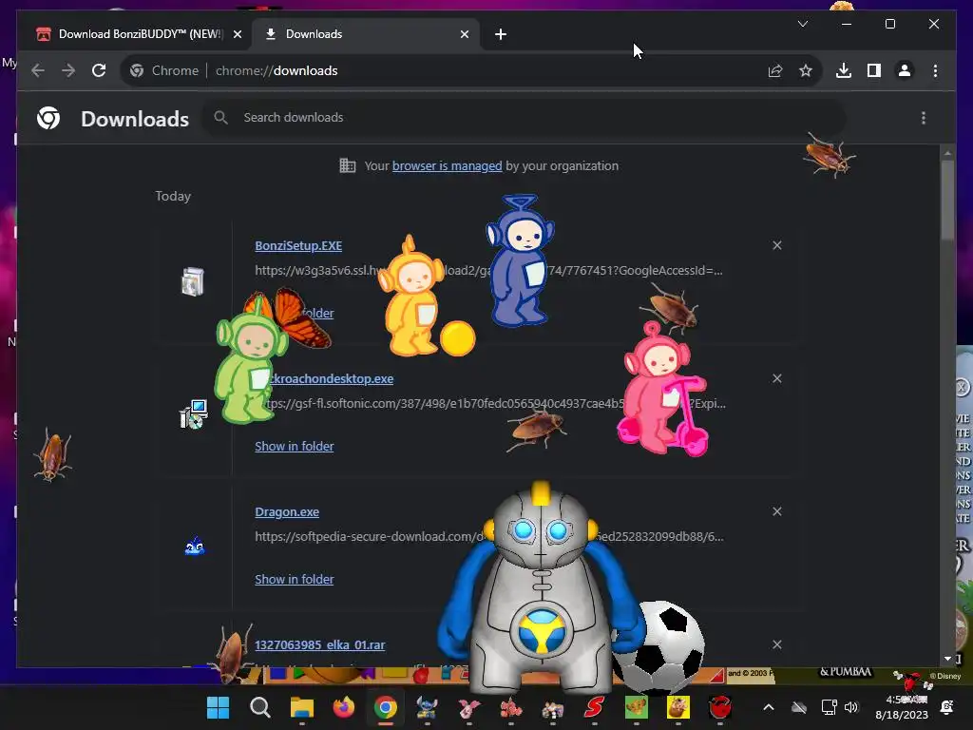Screen dimensions: 973x730
Task: Open Chrome's main three-dot menu
Action: (935, 70)
